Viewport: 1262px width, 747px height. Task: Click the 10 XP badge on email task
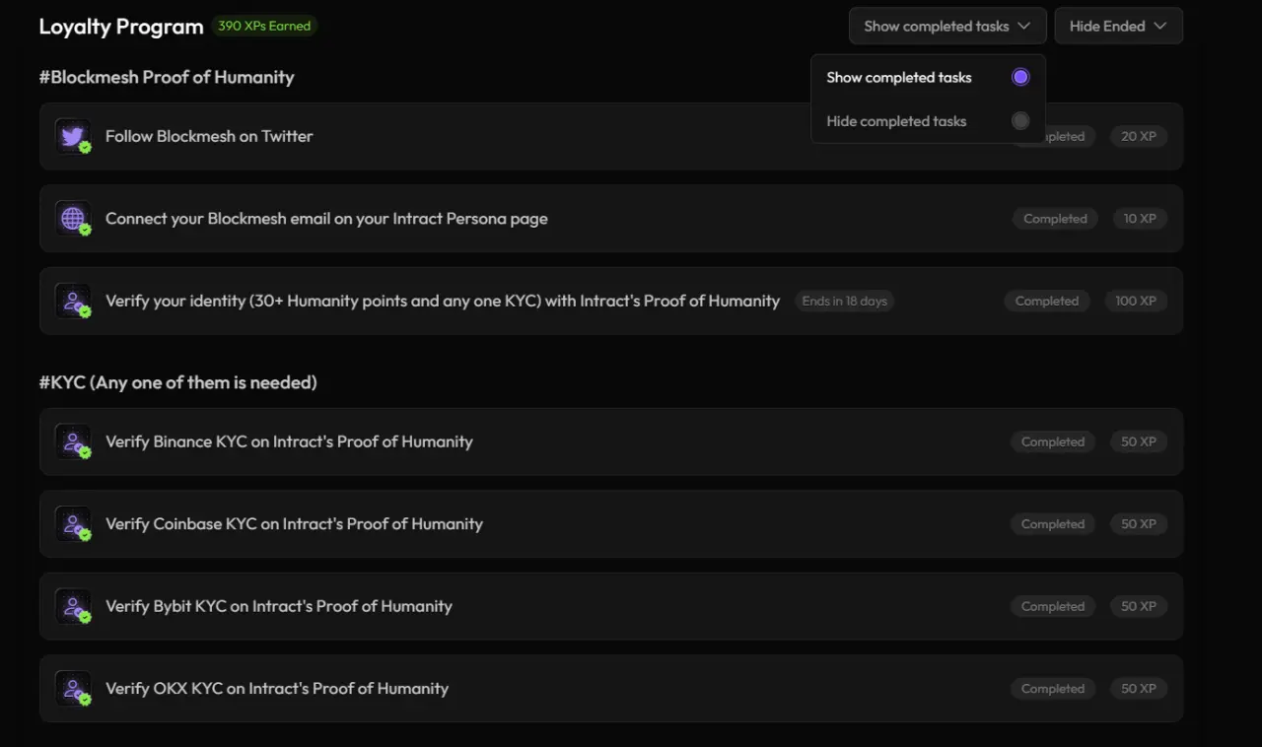tap(1140, 219)
